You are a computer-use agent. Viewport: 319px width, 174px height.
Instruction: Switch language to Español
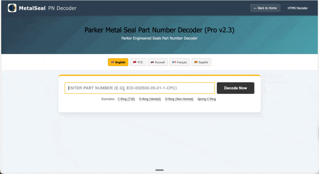click(201, 62)
